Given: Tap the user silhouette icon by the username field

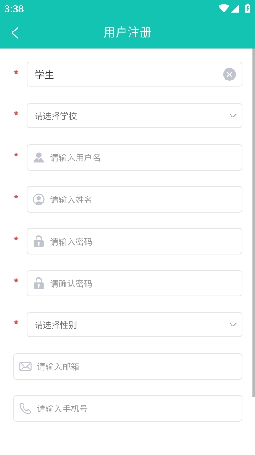Looking at the screenshot, I should pos(38,158).
